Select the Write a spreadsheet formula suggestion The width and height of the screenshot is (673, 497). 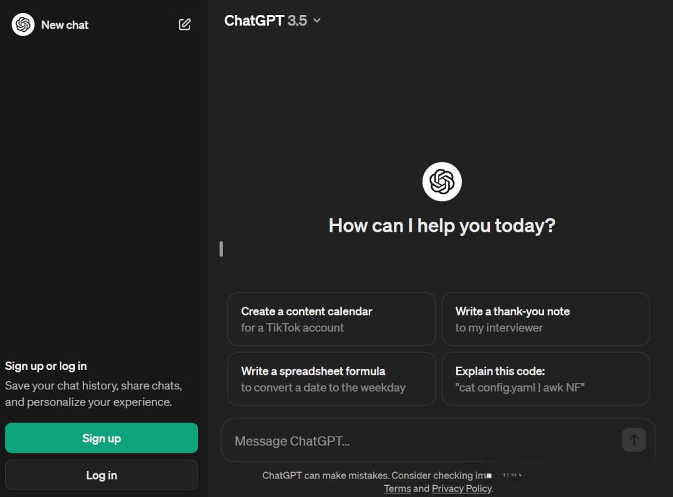click(332, 379)
